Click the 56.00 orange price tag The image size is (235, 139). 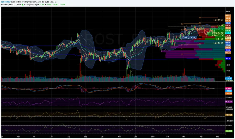228,40
